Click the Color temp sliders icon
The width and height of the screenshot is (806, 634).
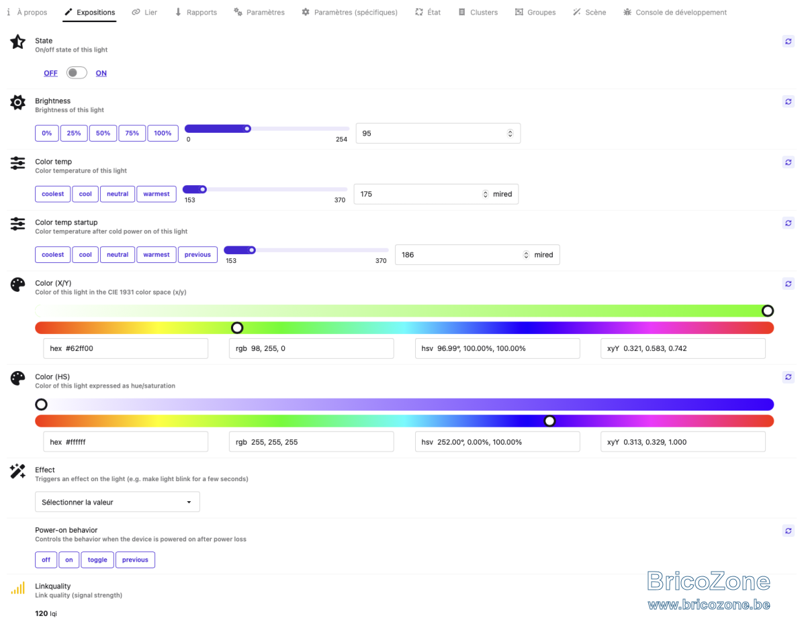[18, 163]
